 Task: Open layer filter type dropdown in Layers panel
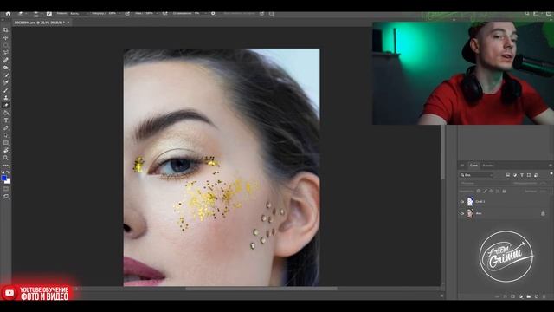[x=477, y=175]
